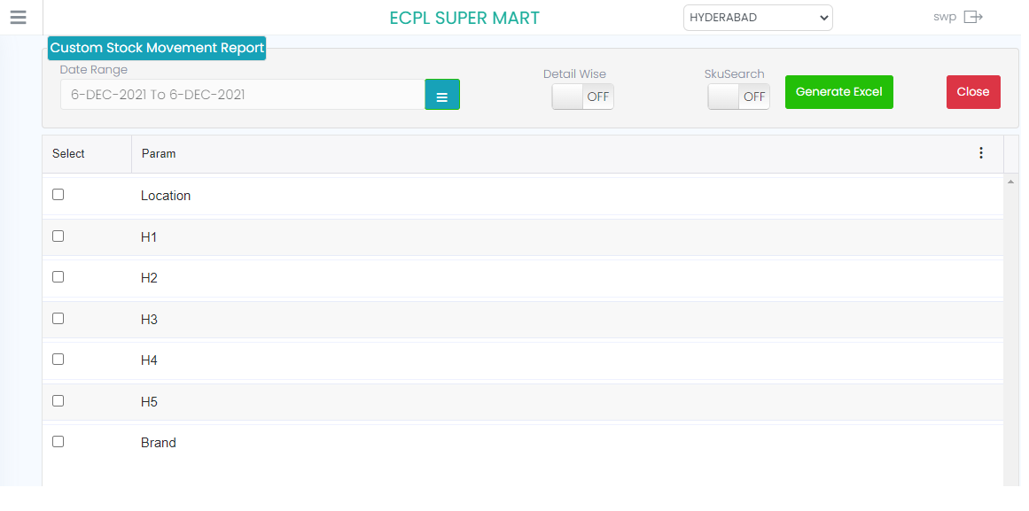Click the red Close button
This screenshot has height=511, width=1029.
pyautogui.click(x=973, y=92)
